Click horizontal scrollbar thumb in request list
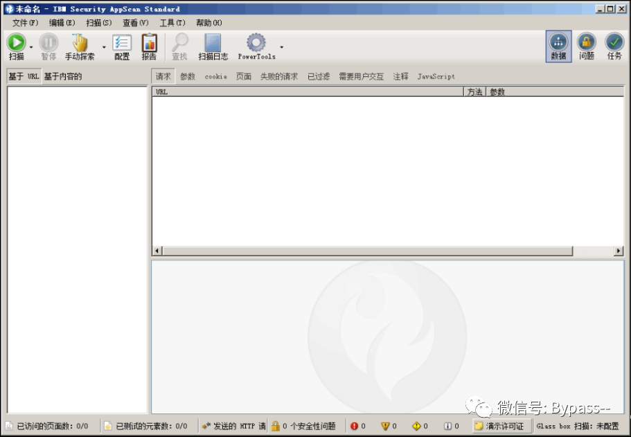This screenshot has width=631, height=437. click(367, 251)
